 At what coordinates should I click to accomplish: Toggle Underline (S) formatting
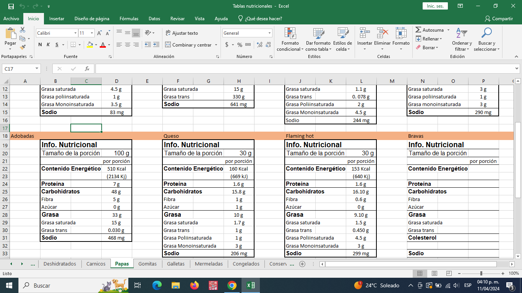pos(57,45)
